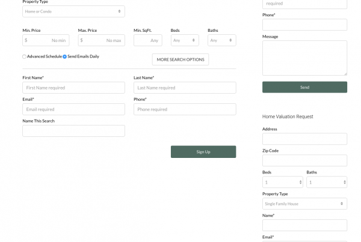
Task: Open the Home Valuation Beds stepper dropdown
Action: point(283,182)
